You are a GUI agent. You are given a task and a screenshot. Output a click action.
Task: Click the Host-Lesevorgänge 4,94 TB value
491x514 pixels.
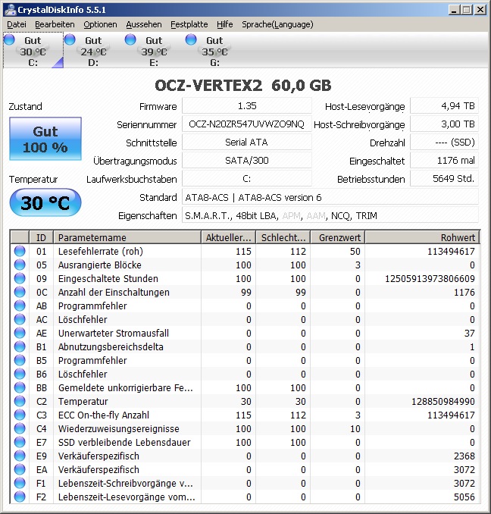[445, 106]
